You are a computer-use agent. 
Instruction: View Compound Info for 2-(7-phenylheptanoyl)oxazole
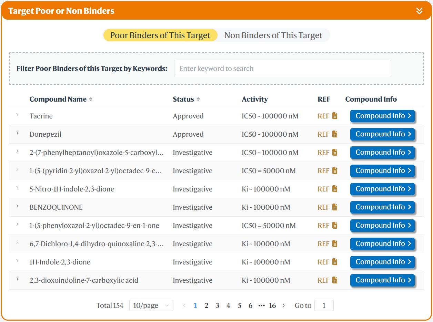point(382,153)
